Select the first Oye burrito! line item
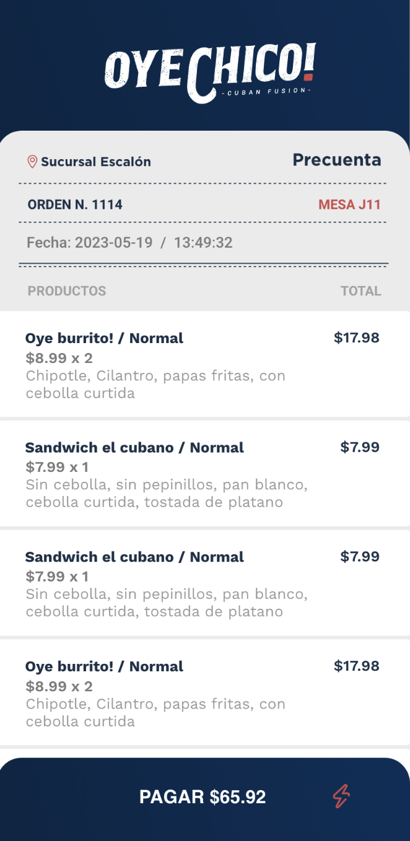This screenshot has width=410, height=841. 103,338
